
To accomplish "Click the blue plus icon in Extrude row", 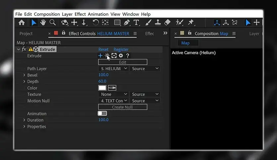I will [100, 56].
